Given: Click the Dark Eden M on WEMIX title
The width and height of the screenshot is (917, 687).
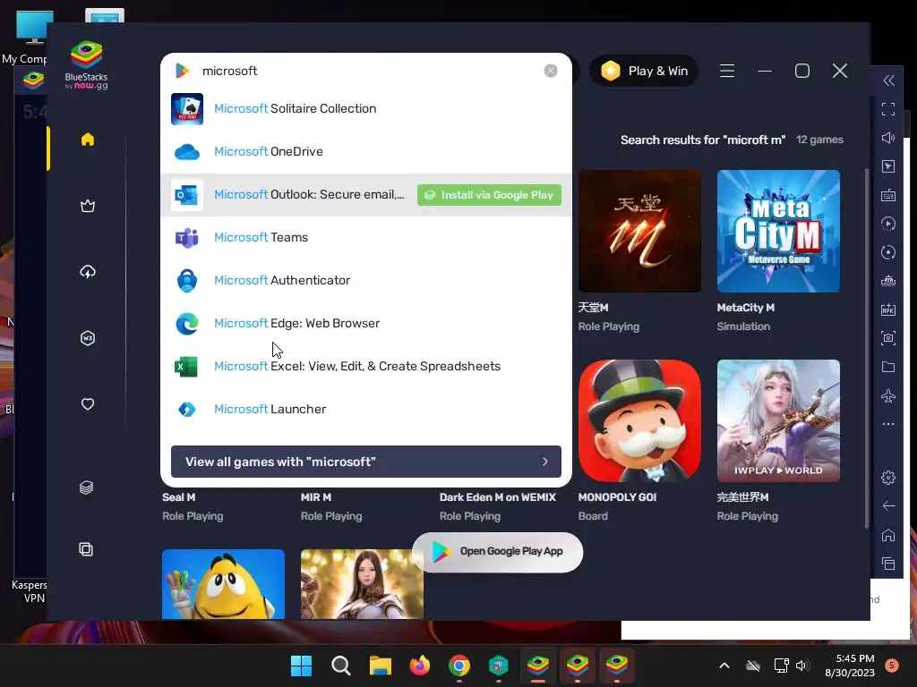Looking at the screenshot, I should pos(498,497).
